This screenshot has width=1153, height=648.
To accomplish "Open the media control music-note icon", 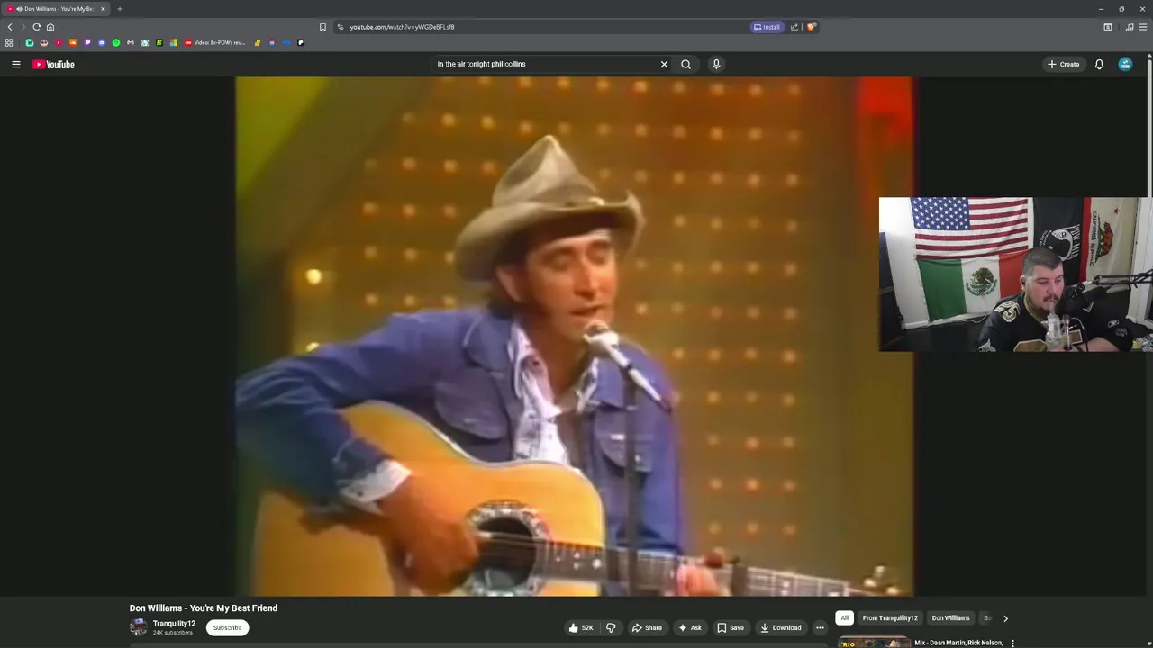I will click(1130, 27).
